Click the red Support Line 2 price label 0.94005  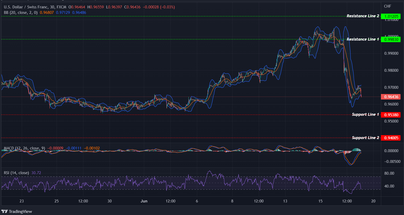(391, 138)
